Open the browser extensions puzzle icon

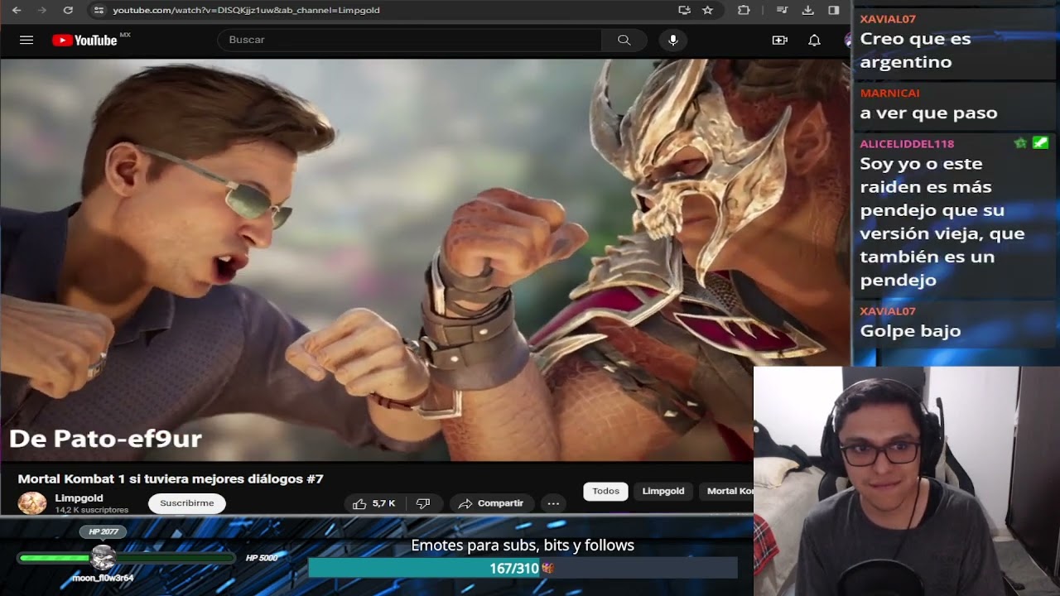coord(744,10)
